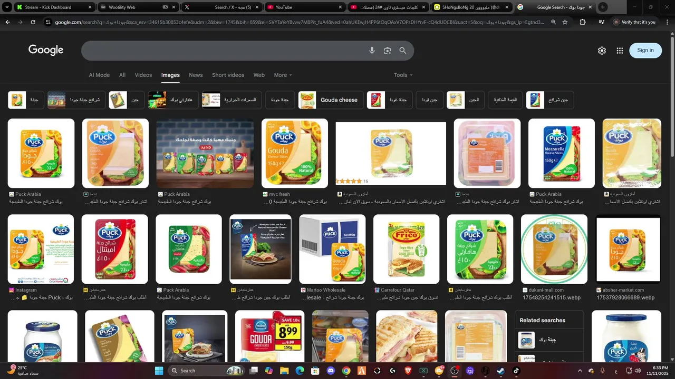
Task: Open Puck Mozzarella Cheese Slices image
Action: tap(562, 153)
